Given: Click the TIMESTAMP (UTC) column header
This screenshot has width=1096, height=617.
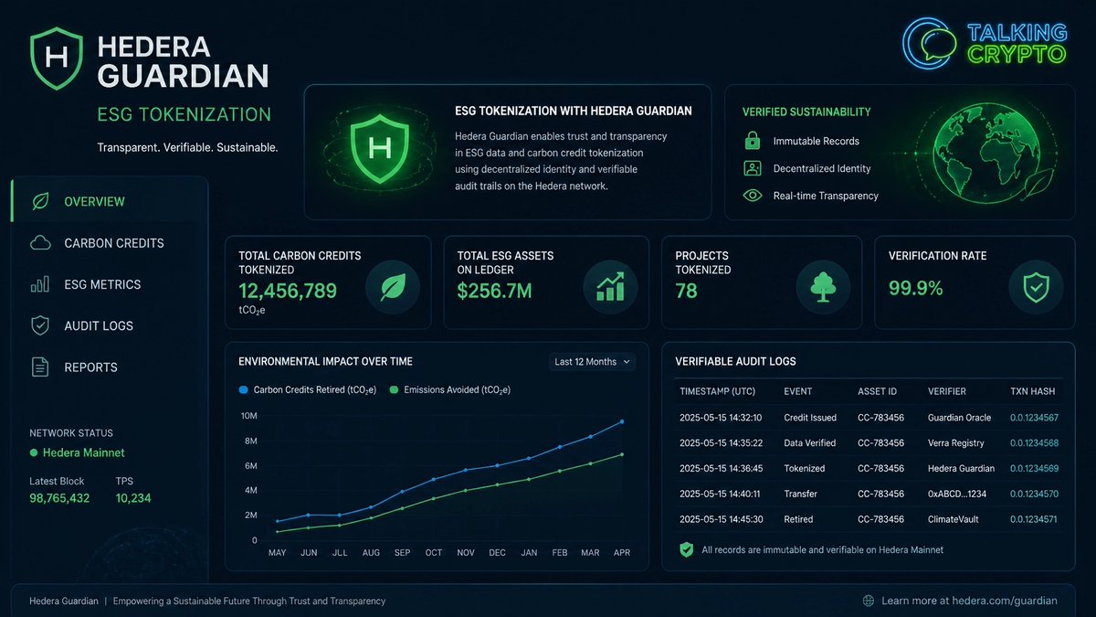Looking at the screenshot, I should coord(718,391).
